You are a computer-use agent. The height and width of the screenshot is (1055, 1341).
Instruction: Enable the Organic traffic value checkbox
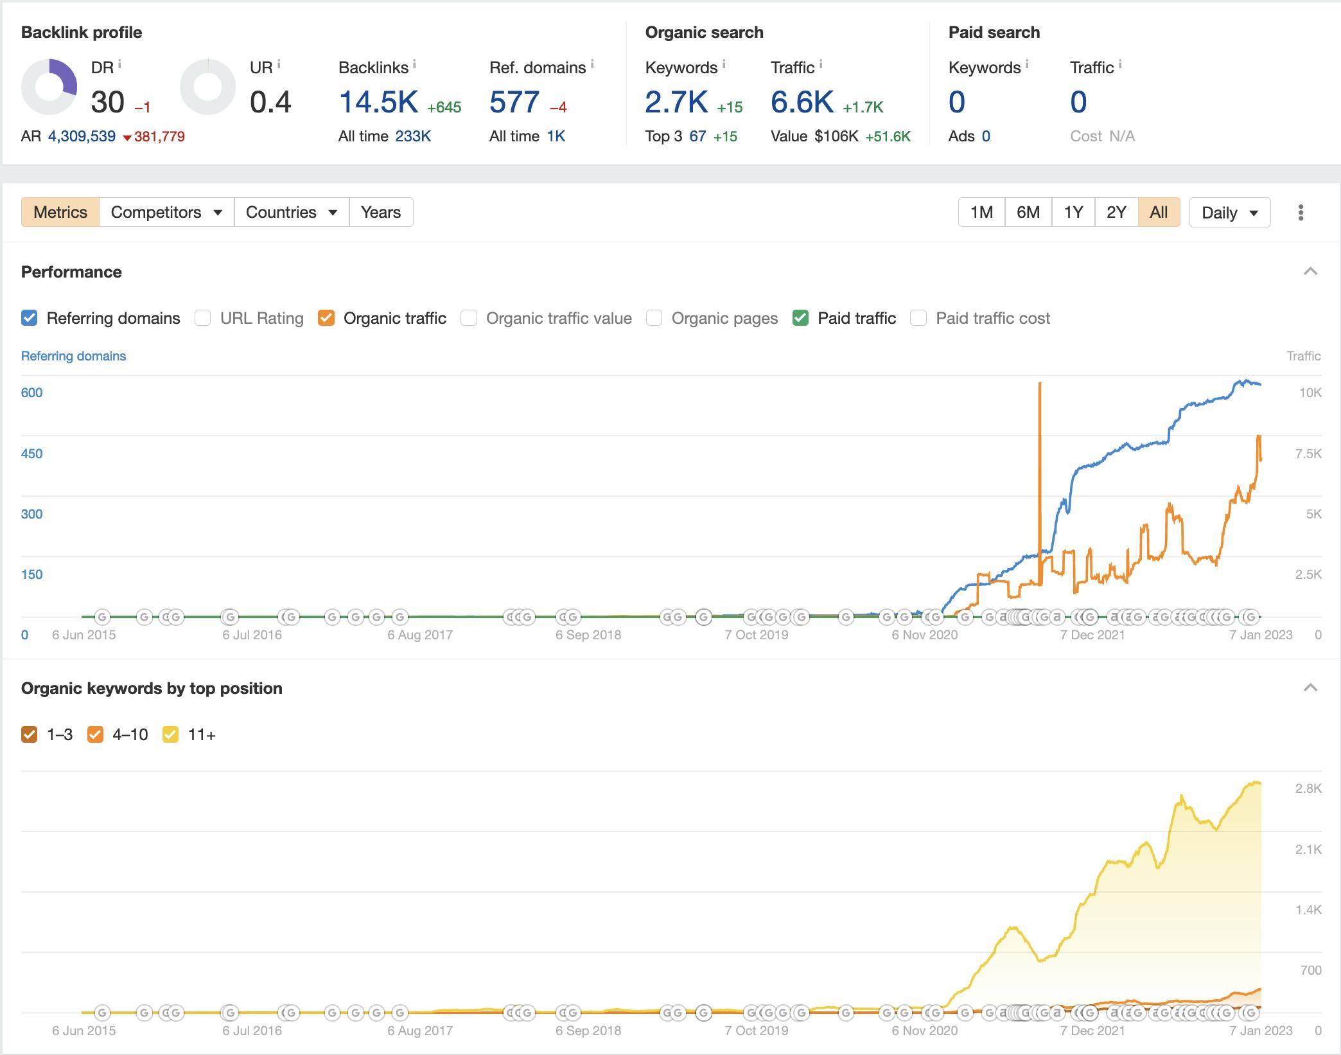point(469,318)
